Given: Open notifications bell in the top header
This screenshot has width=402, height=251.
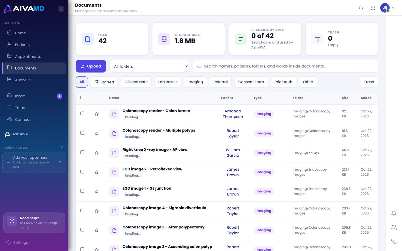Looking at the screenshot, I should [x=361, y=8].
